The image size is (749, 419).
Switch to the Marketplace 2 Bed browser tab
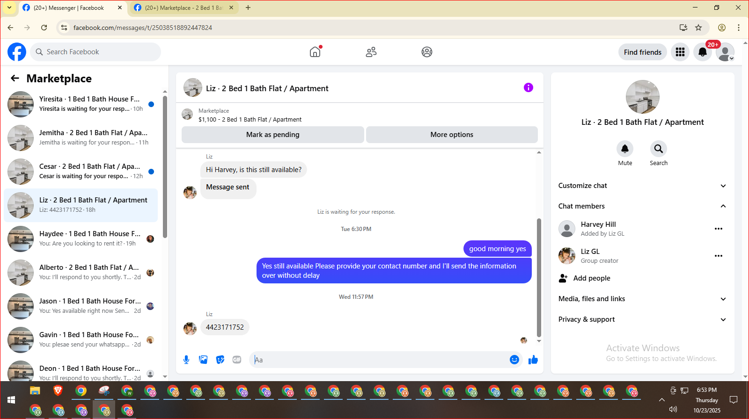pyautogui.click(x=184, y=7)
